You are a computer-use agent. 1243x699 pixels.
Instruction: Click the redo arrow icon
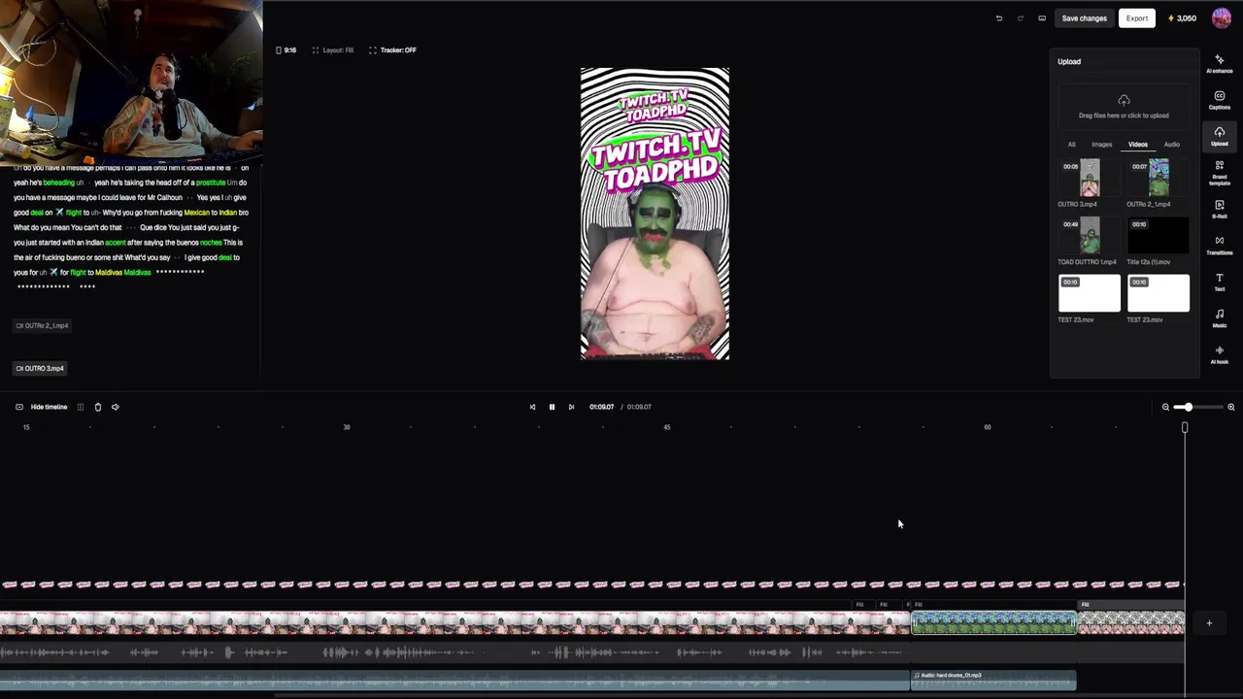pos(1020,18)
